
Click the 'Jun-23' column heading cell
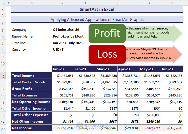pyautogui.click(x=172, y=69)
